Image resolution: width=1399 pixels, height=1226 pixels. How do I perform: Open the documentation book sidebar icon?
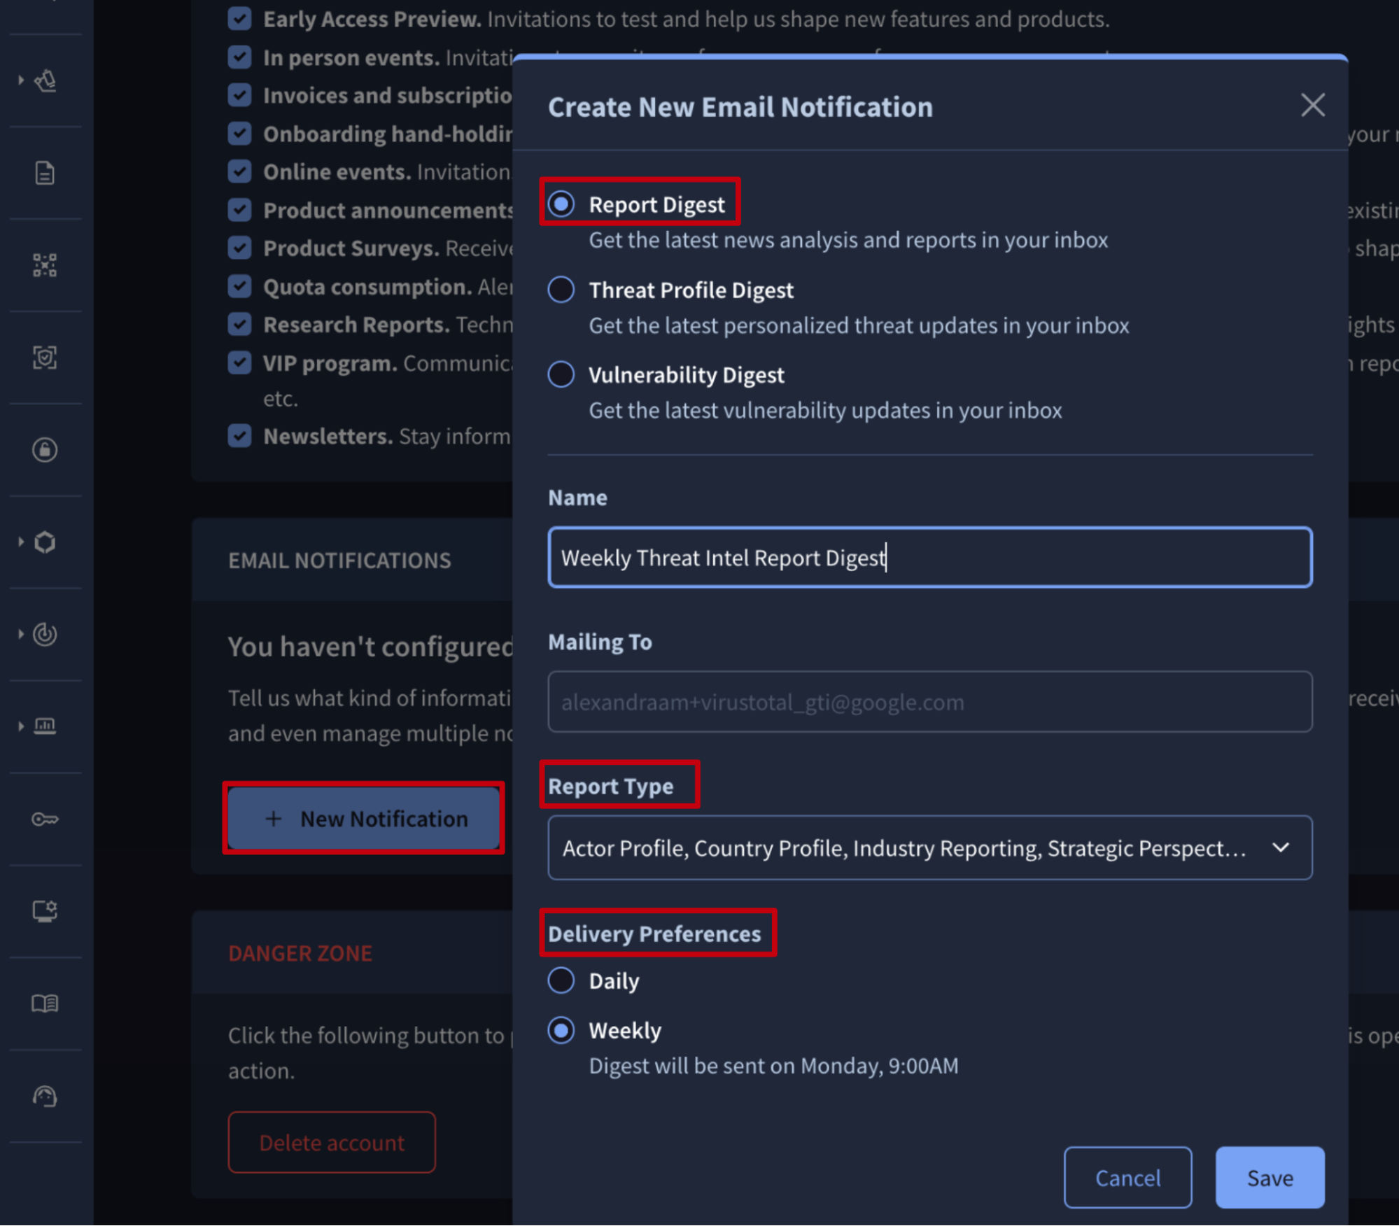pyautogui.click(x=45, y=1003)
